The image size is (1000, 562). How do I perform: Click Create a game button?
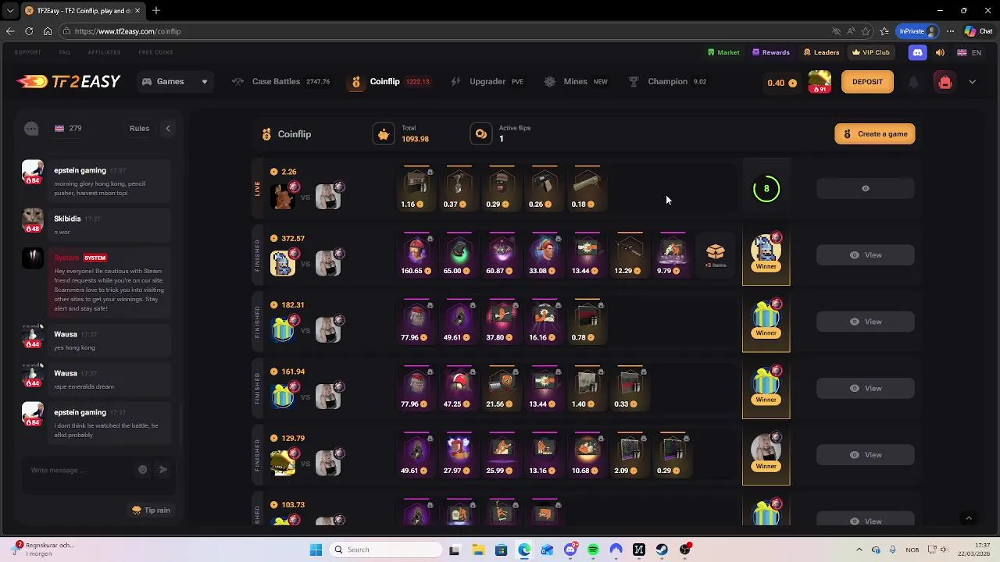click(875, 134)
